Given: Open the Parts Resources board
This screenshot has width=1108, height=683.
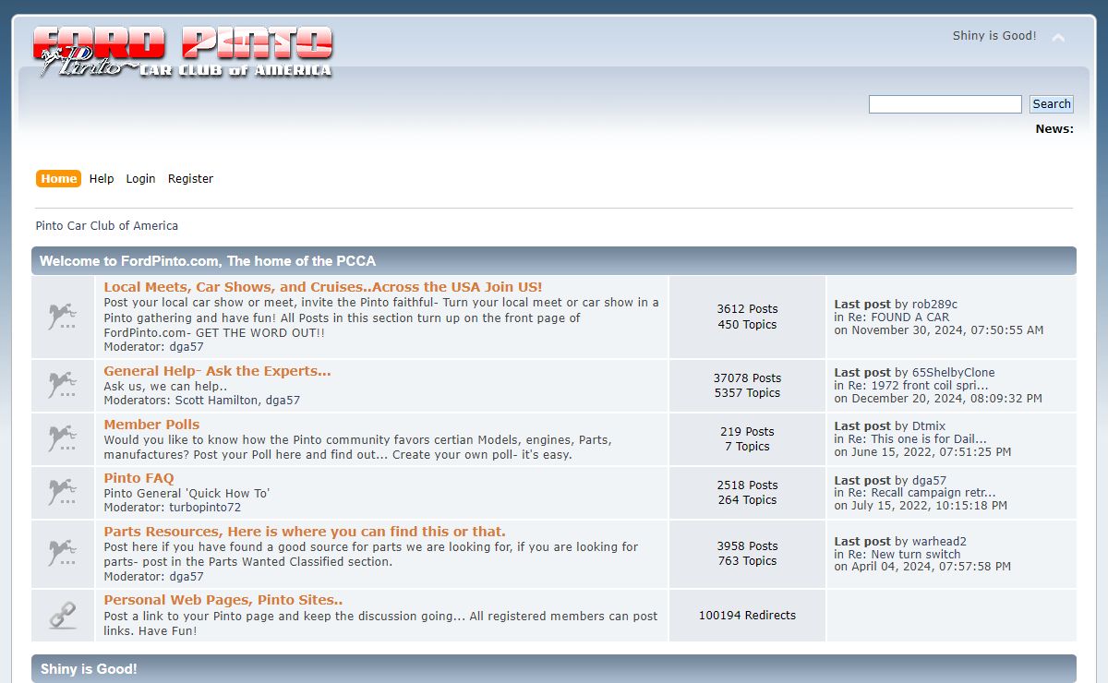Looking at the screenshot, I should [305, 532].
